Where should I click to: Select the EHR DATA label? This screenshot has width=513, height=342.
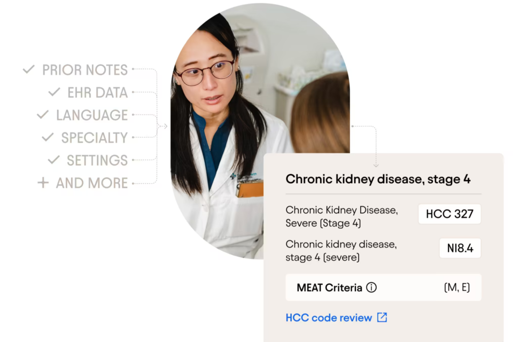(x=97, y=92)
